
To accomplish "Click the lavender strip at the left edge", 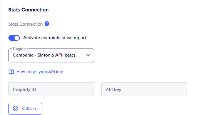I will coord(1,58).
